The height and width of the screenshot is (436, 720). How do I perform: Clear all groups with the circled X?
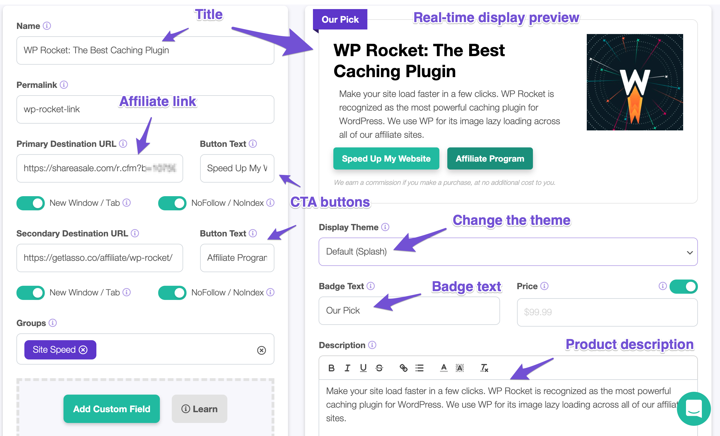tap(262, 350)
